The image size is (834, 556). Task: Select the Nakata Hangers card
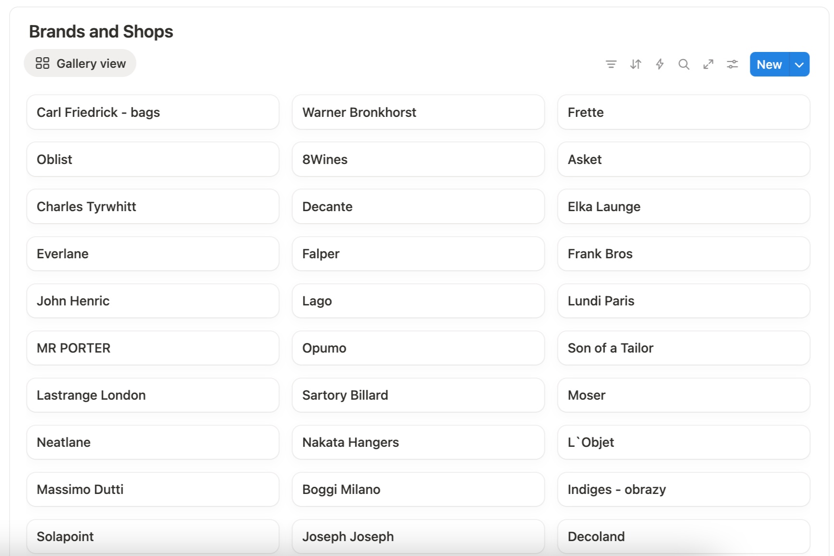418,442
